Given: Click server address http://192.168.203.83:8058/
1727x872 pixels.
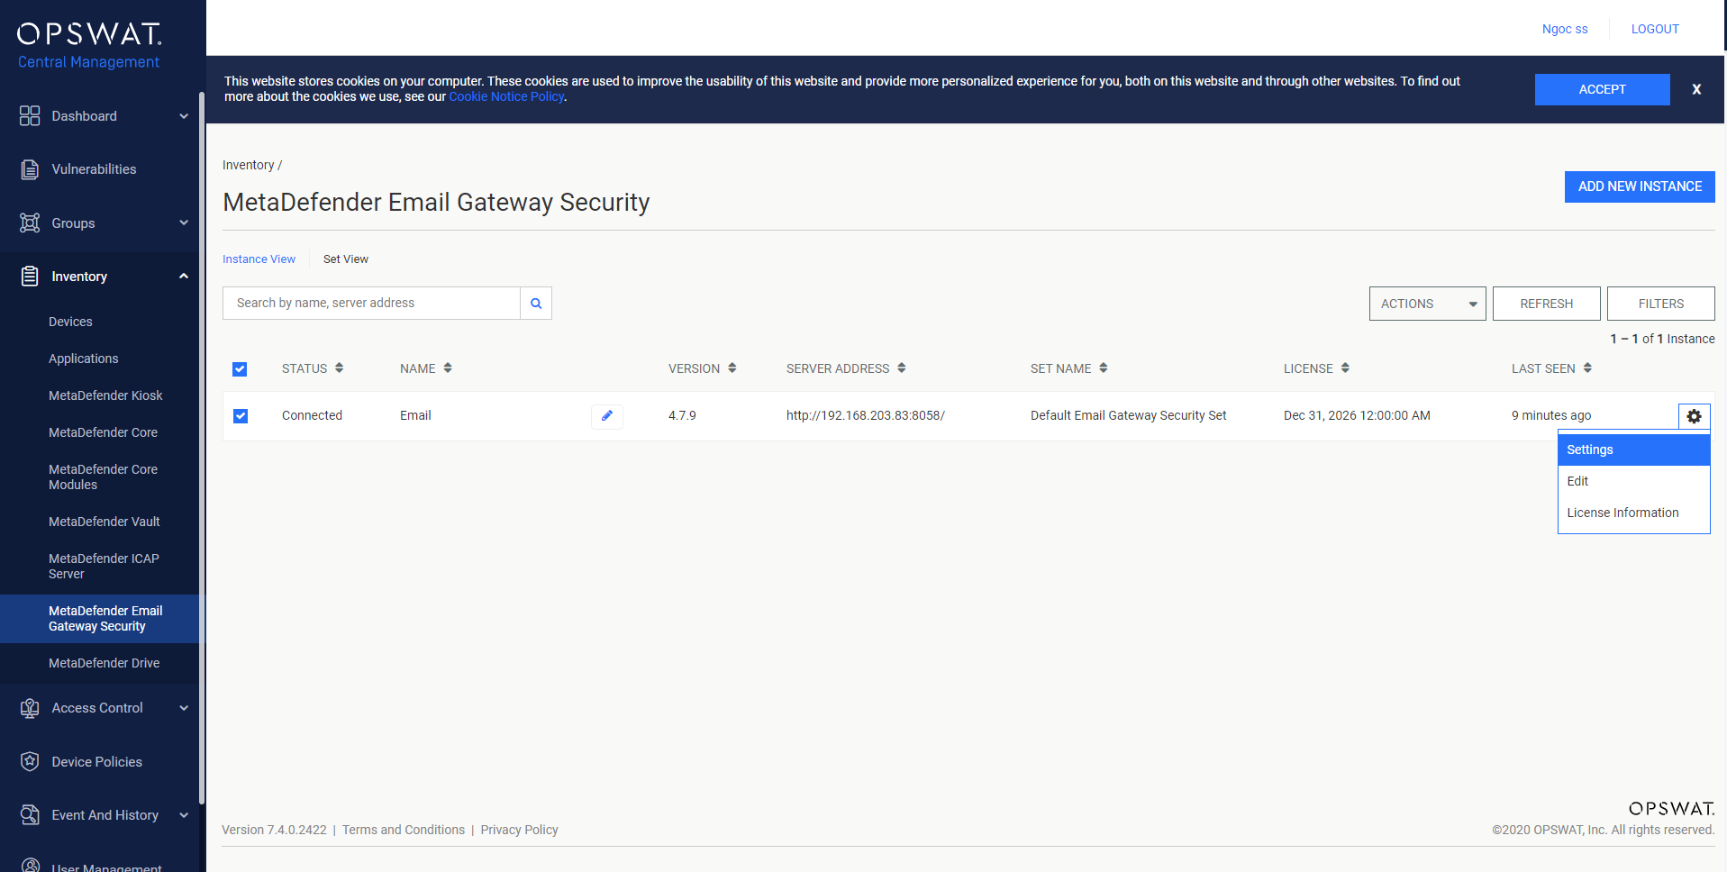Looking at the screenshot, I should 865,415.
